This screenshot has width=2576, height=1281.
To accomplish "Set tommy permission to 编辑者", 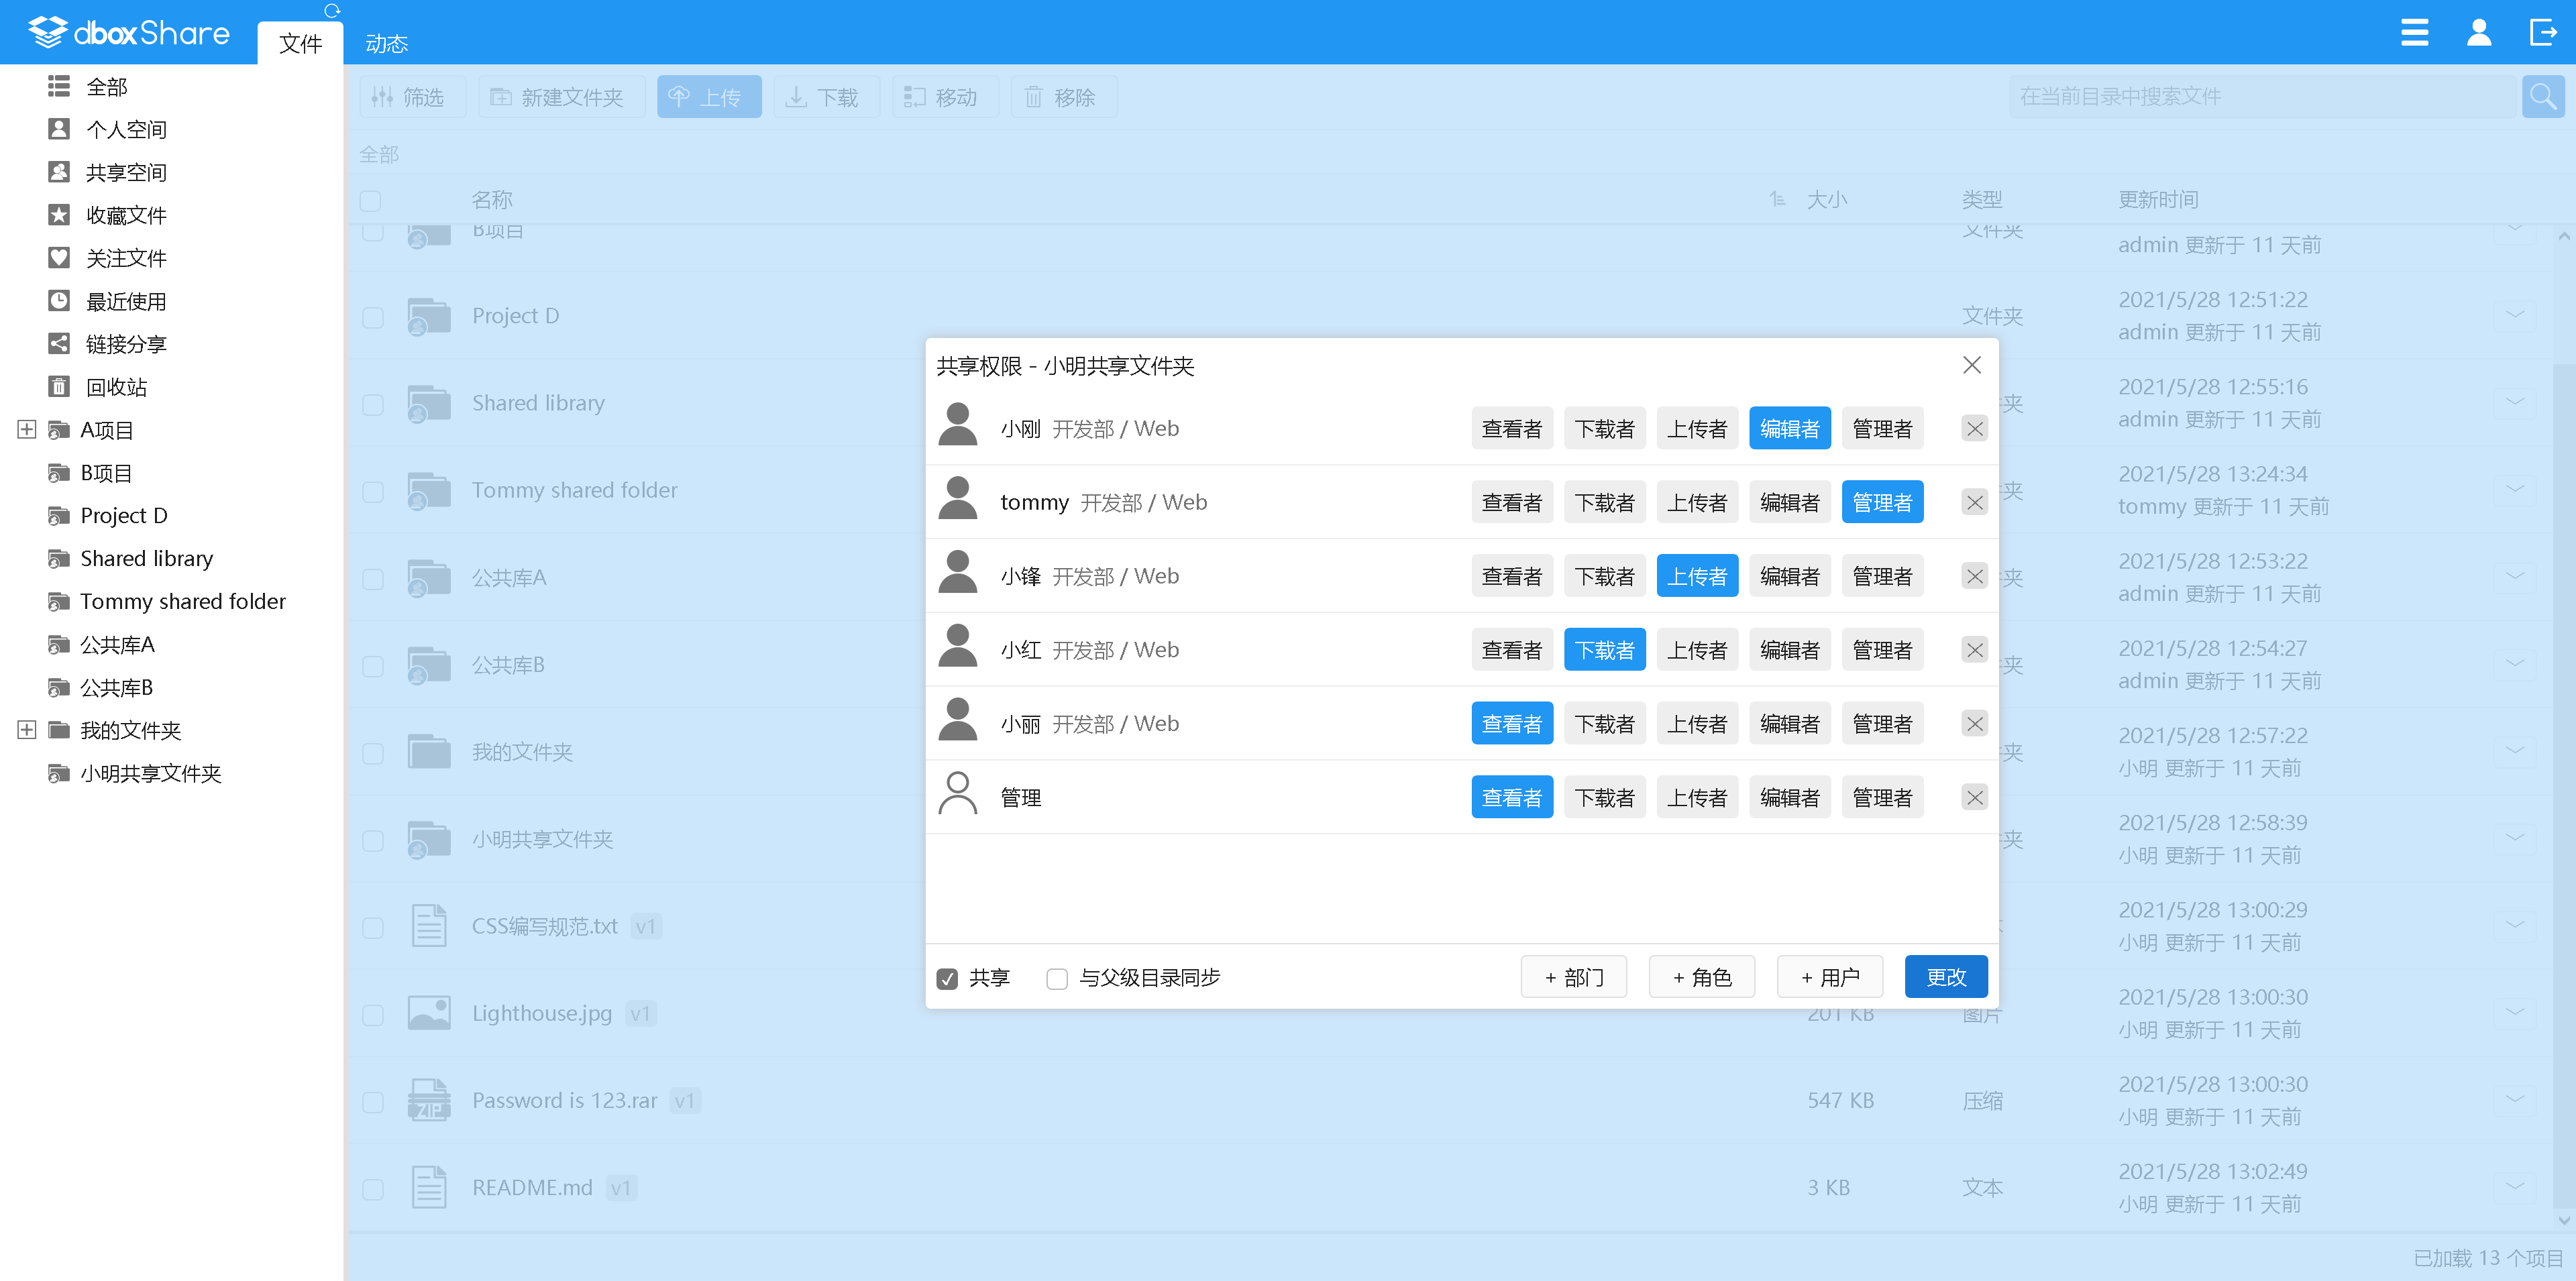I will 1789,503.
